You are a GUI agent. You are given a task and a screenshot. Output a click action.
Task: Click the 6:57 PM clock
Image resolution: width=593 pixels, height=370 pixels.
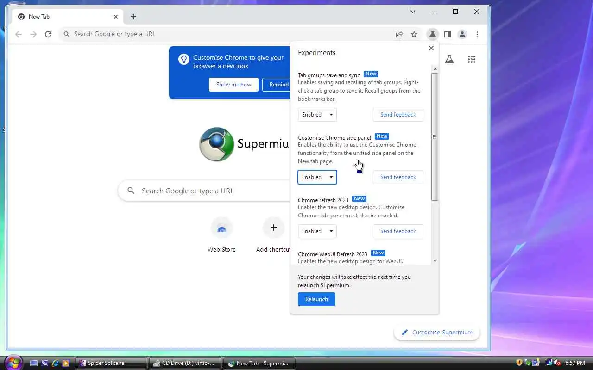pyautogui.click(x=574, y=364)
